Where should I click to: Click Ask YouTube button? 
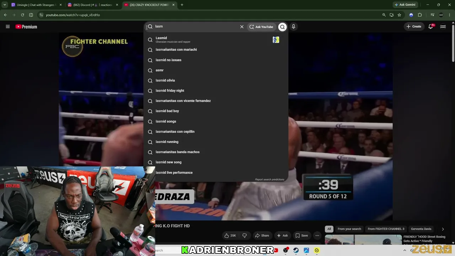tap(262, 27)
